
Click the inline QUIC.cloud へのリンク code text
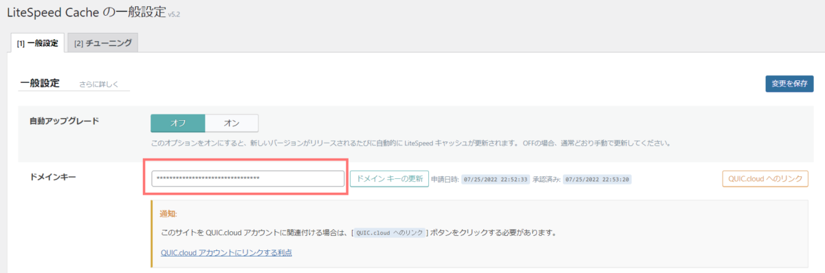pyautogui.click(x=390, y=233)
